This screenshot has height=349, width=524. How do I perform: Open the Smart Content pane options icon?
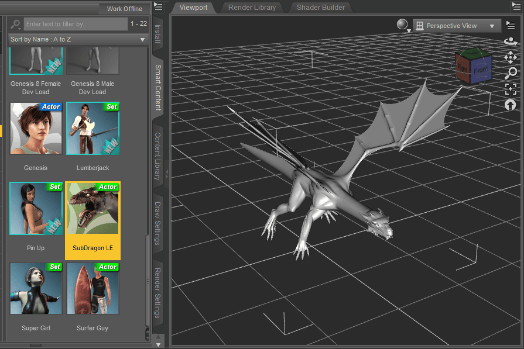[x=158, y=6]
